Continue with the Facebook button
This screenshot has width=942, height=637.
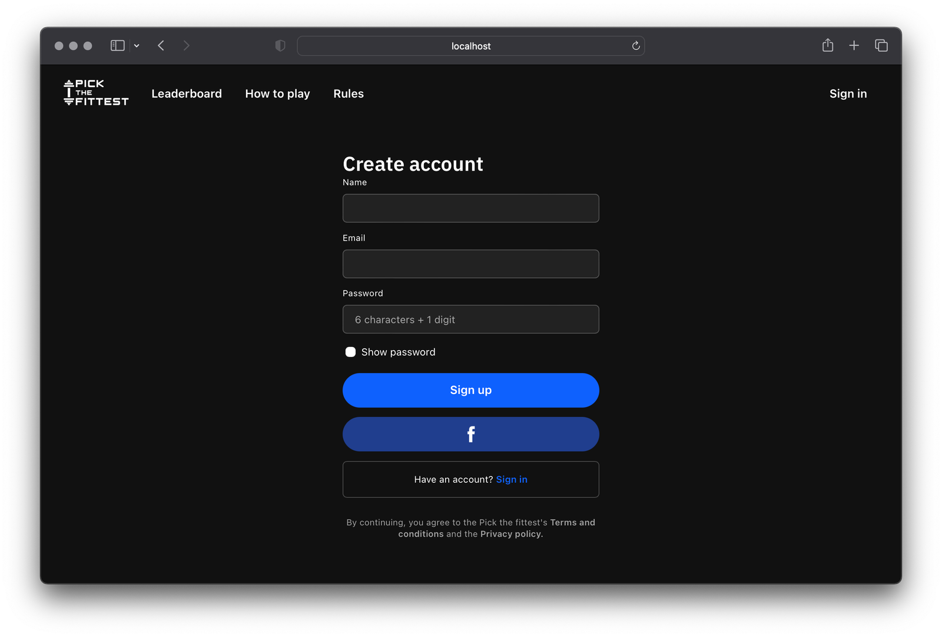[470, 434]
